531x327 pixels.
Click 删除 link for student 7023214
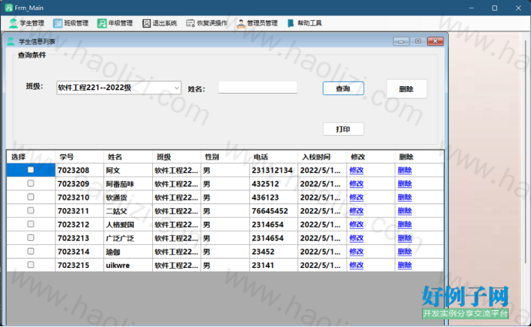pyautogui.click(x=405, y=252)
